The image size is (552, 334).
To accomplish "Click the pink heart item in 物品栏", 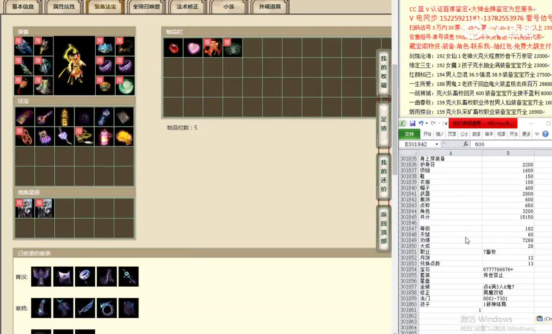I will tap(193, 48).
